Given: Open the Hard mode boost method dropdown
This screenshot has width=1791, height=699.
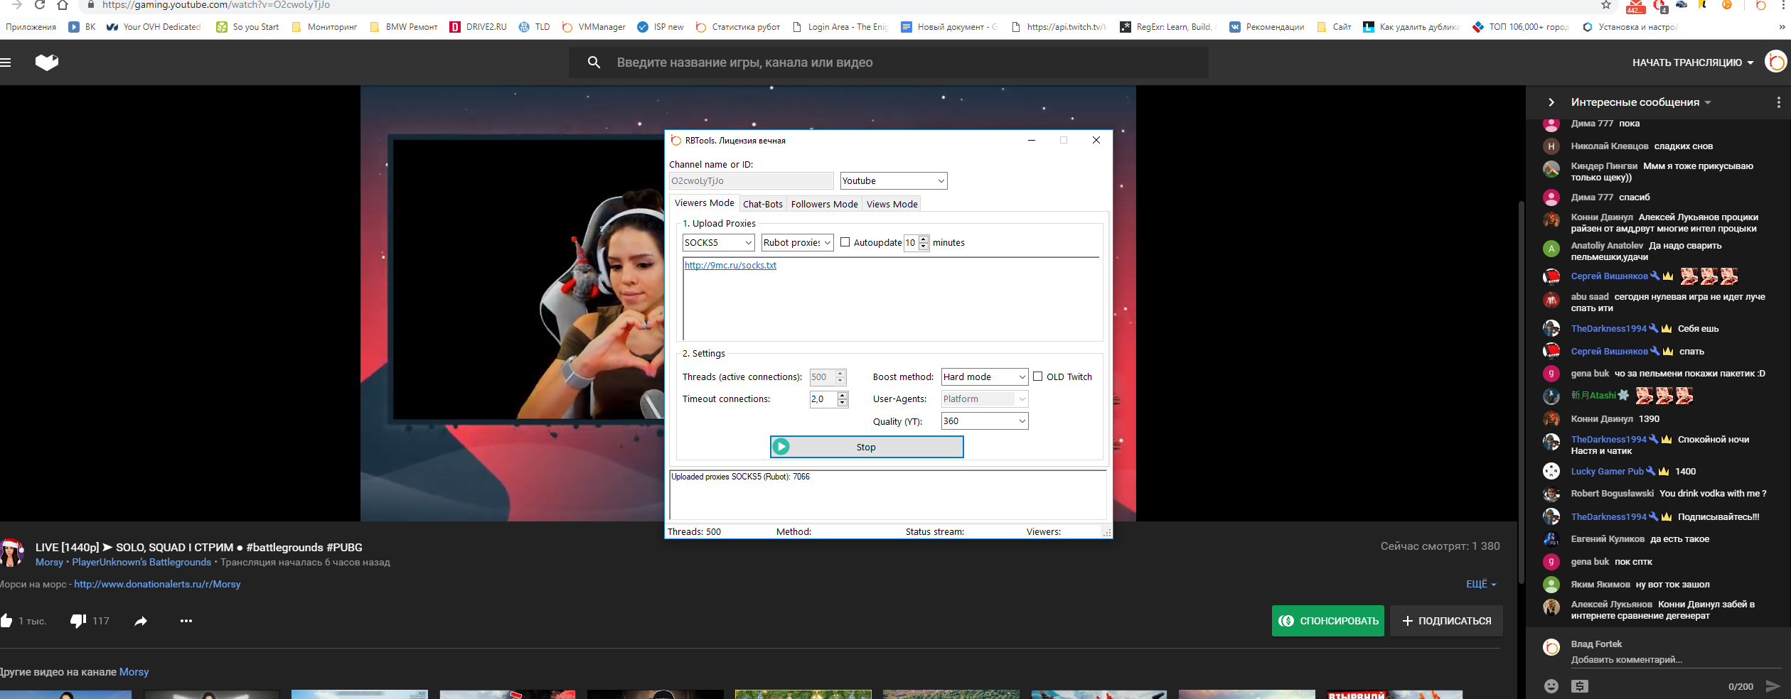Looking at the screenshot, I should click(x=984, y=377).
